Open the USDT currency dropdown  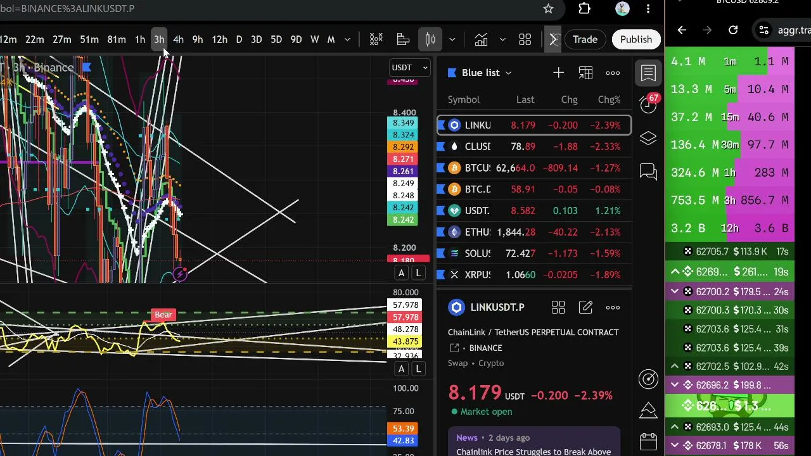410,67
